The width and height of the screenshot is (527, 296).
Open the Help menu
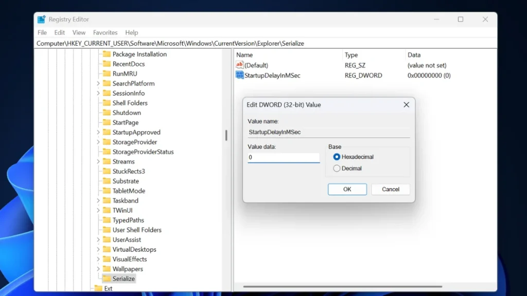[x=131, y=32]
